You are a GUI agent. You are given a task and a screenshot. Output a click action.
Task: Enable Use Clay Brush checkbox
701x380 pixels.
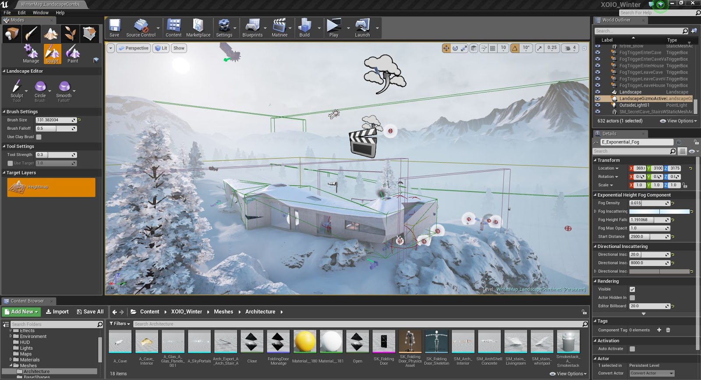tap(39, 137)
